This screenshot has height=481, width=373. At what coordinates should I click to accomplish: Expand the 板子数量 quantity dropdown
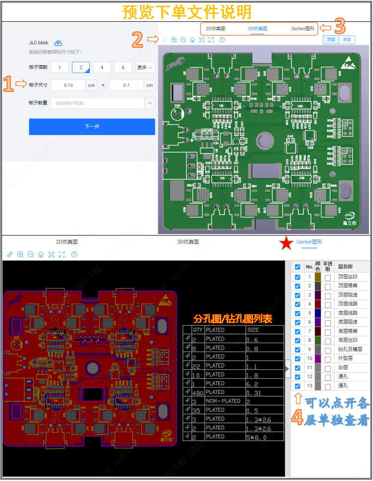coord(150,103)
